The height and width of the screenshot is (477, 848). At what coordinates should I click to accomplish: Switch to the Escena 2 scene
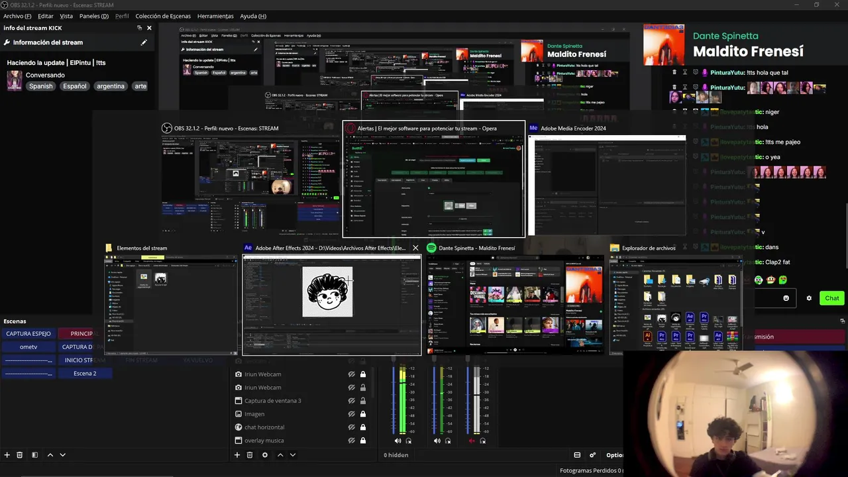(85, 374)
